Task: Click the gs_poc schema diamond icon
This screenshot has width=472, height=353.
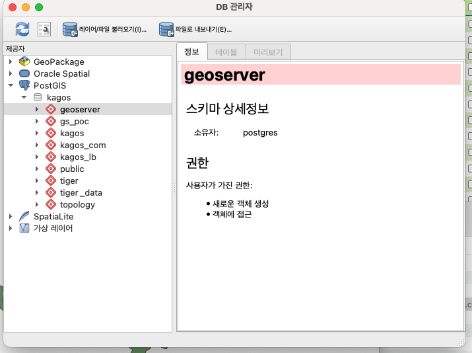Action: click(x=51, y=121)
